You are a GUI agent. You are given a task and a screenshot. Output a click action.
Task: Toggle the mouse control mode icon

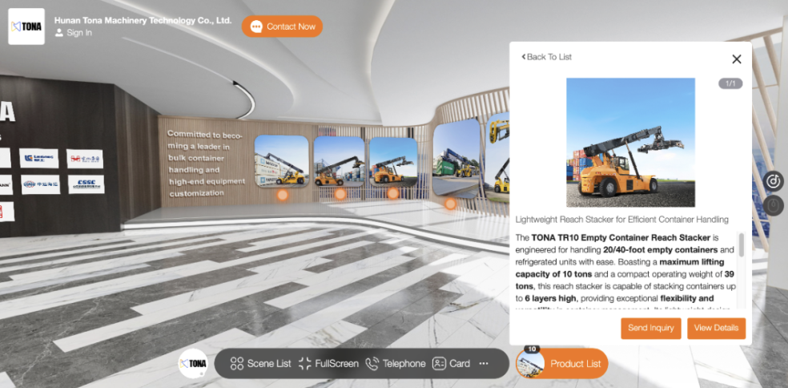[773, 206]
